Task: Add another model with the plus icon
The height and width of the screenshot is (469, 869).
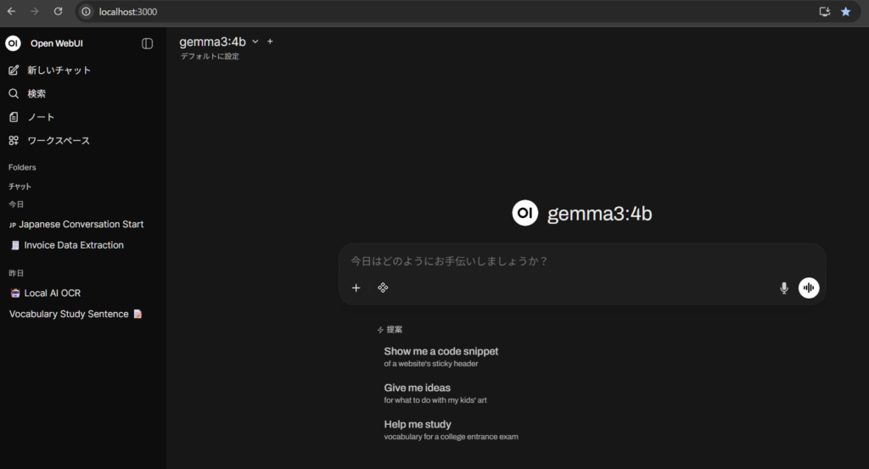Action: (x=270, y=42)
